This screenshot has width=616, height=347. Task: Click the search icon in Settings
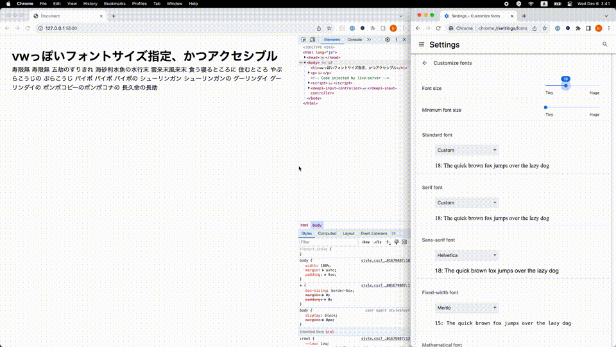point(604,45)
